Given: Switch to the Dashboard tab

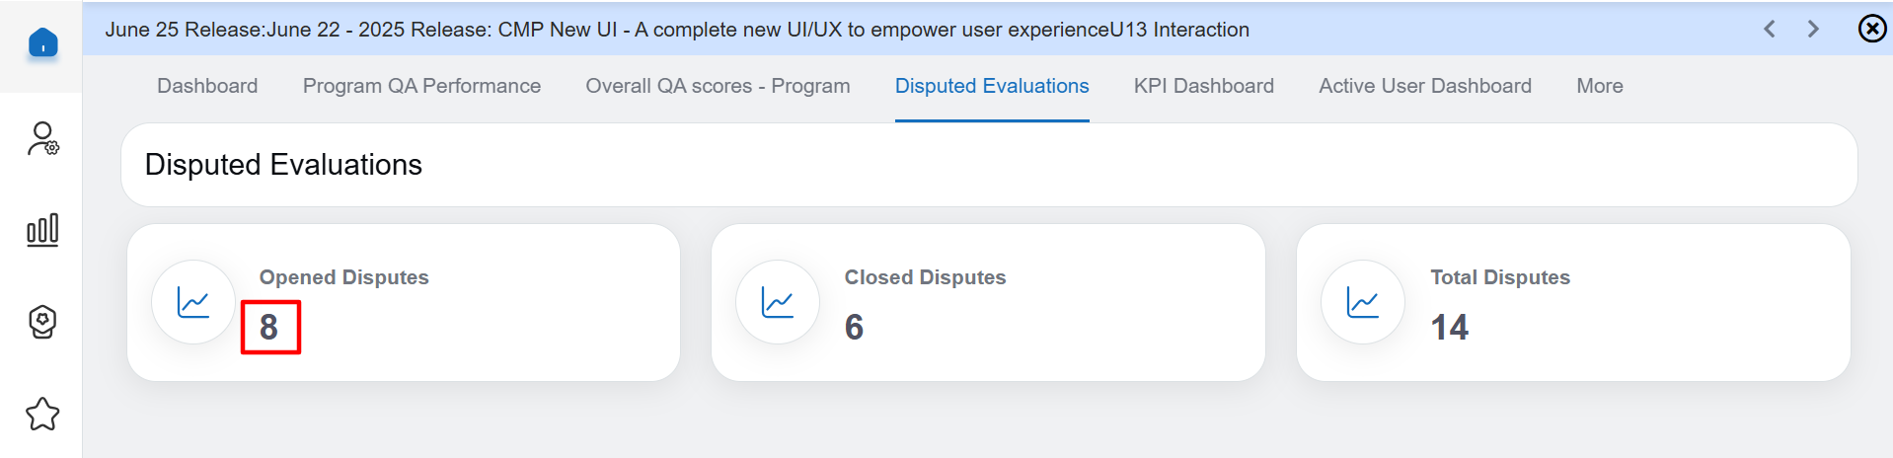Looking at the screenshot, I should 207,86.
